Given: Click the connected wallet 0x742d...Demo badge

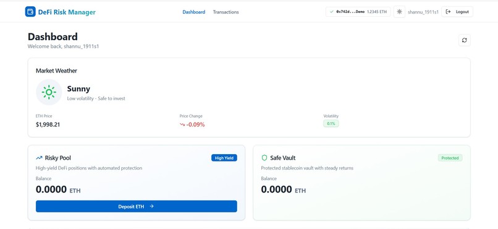Looking at the screenshot, I should [x=358, y=12].
